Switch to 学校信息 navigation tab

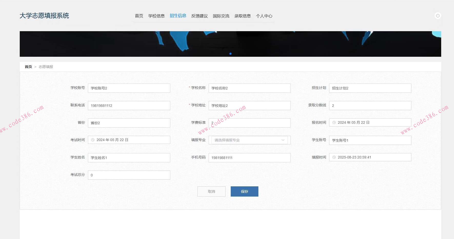157,16
